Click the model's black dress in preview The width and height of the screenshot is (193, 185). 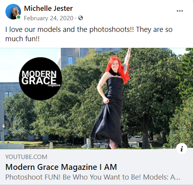[109, 112]
